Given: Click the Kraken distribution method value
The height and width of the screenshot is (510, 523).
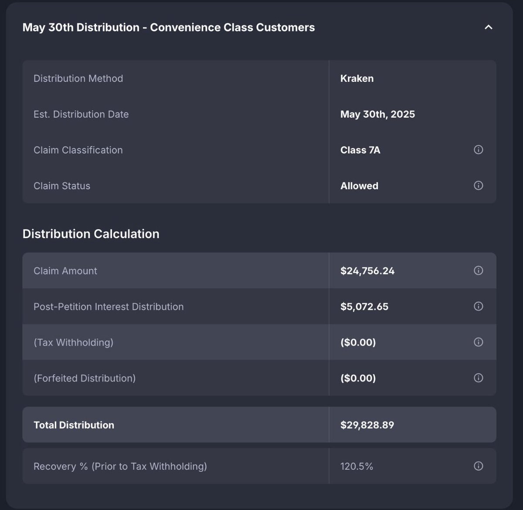Looking at the screenshot, I should (357, 78).
